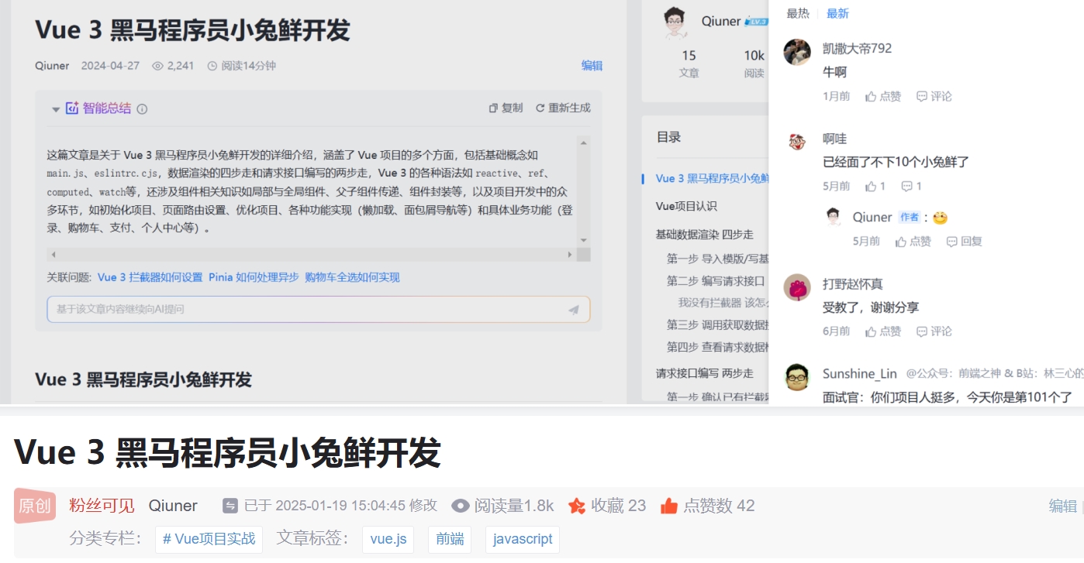This screenshot has height=563, width=1084.
Task: Click author Qiuner in bottom article header
Action: click(173, 506)
